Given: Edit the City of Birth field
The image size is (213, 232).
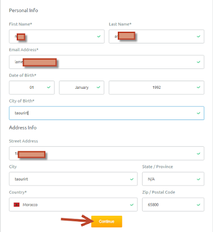Looking at the screenshot, I should 107,113.
